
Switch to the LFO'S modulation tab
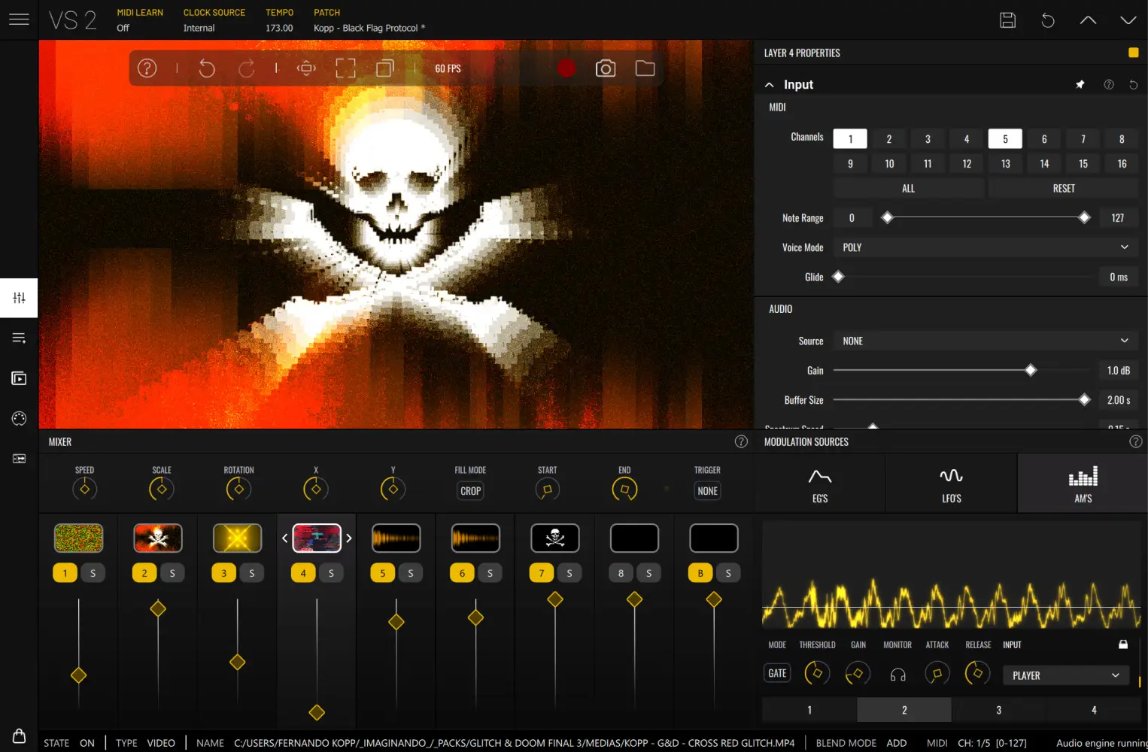(951, 483)
